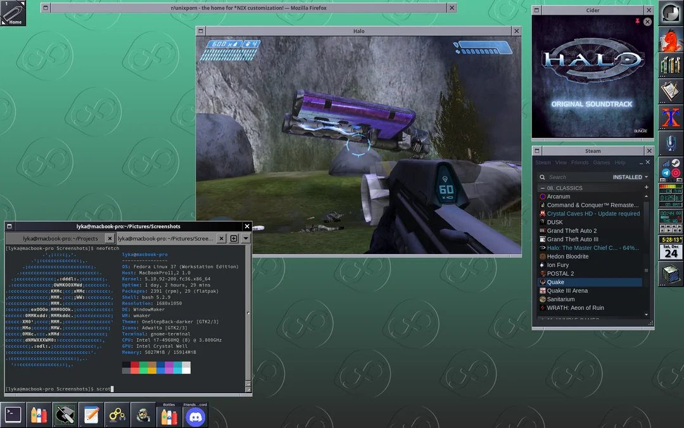Image resolution: width=684 pixels, height=428 pixels.
Task: Minimize the Steam inner window bar
Action: [x=641, y=162]
